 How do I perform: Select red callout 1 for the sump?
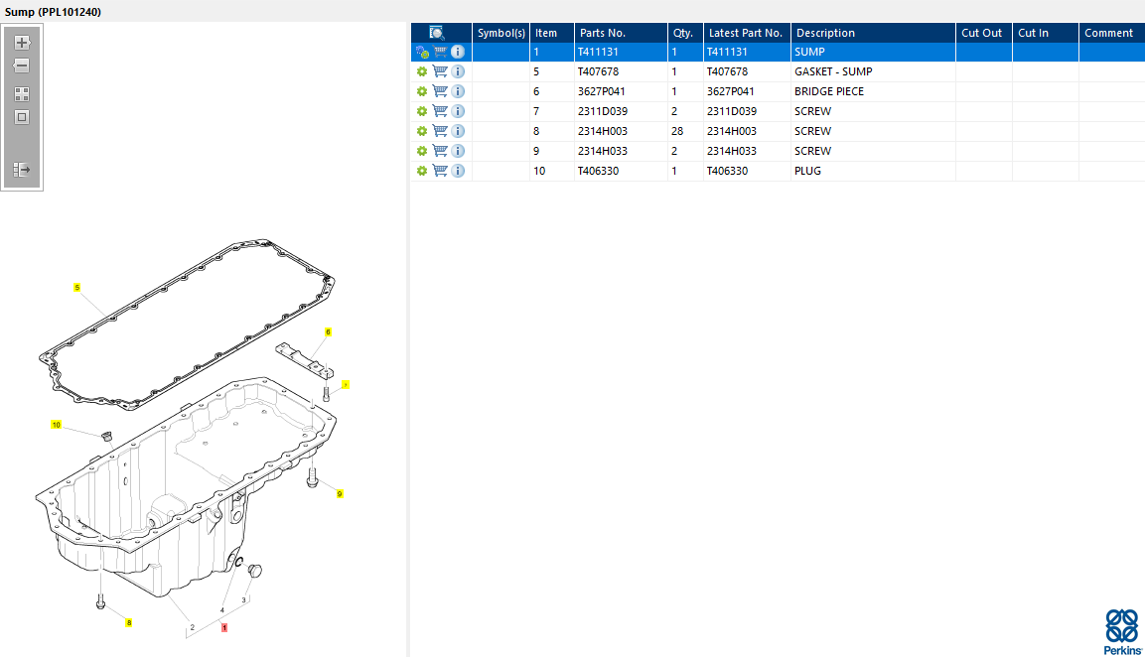[x=224, y=628]
